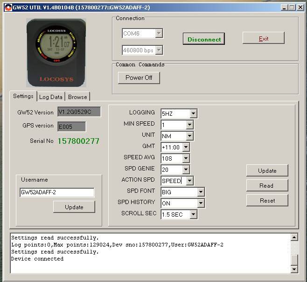Reset the device settings
This screenshot has height=282, width=307.
(x=266, y=200)
